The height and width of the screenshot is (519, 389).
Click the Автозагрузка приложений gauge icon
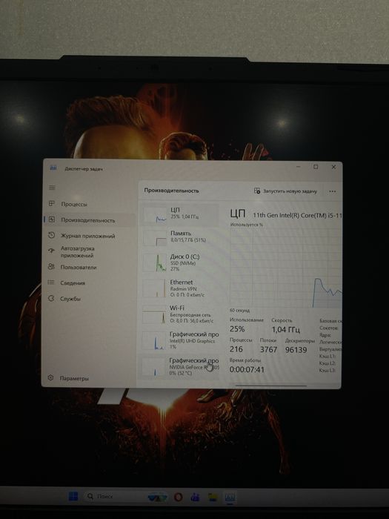coord(51,251)
